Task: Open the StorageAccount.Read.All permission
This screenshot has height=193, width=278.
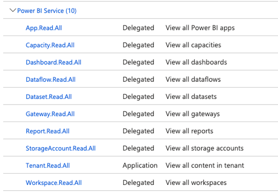Action: coord(61,149)
